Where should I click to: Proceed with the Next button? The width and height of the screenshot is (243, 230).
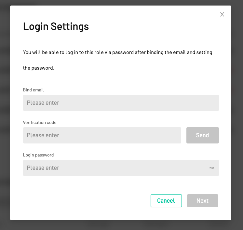(203, 201)
